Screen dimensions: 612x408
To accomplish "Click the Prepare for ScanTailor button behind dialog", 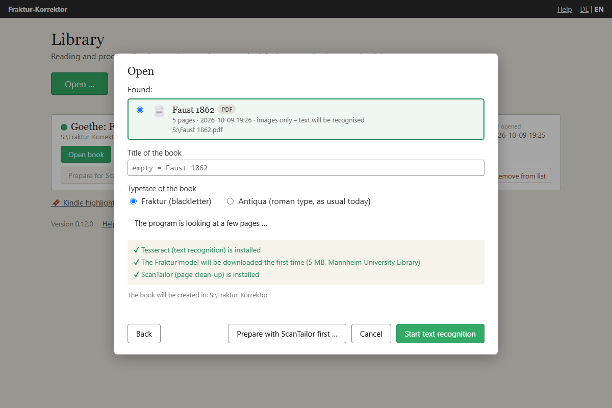I will (88, 175).
